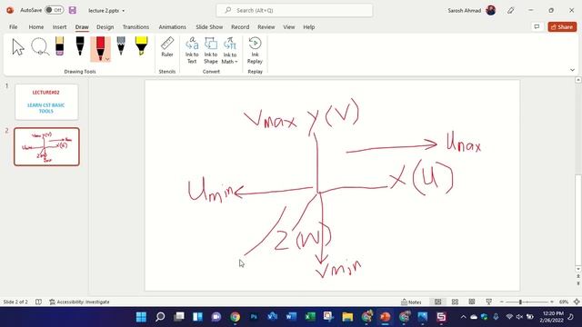Open red pen options dropdown arrow
The height and width of the screenshot is (327, 582).
[x=107, y=59]
